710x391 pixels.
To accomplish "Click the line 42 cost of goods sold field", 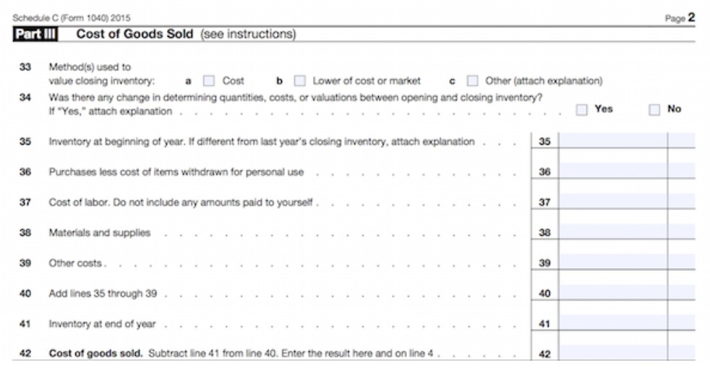I will click(613, 353).
